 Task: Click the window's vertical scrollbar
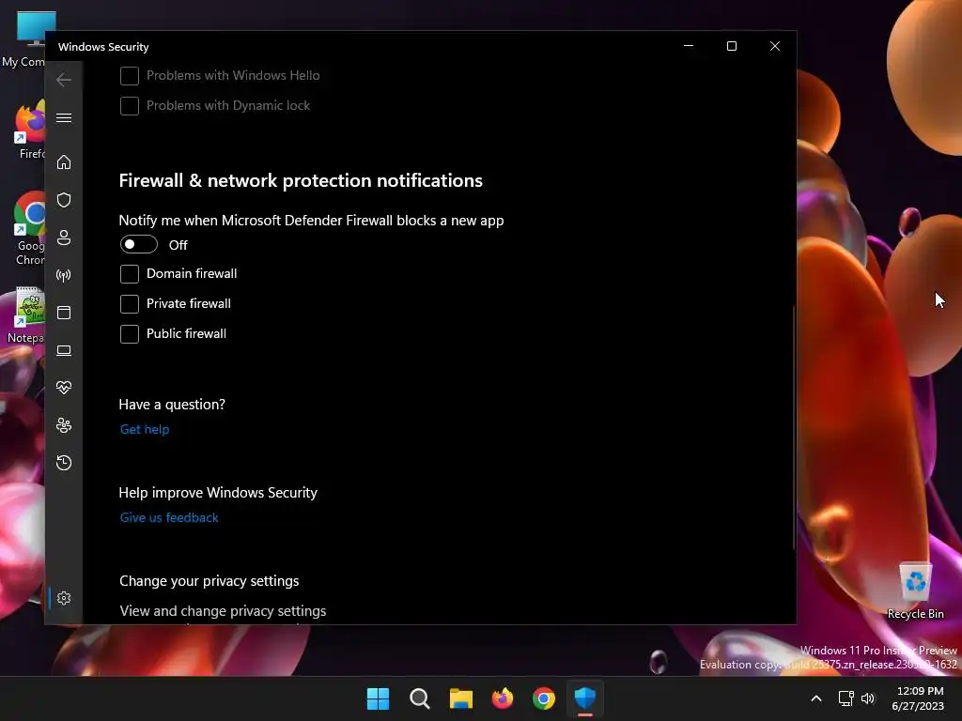click(x=793, y=428)
